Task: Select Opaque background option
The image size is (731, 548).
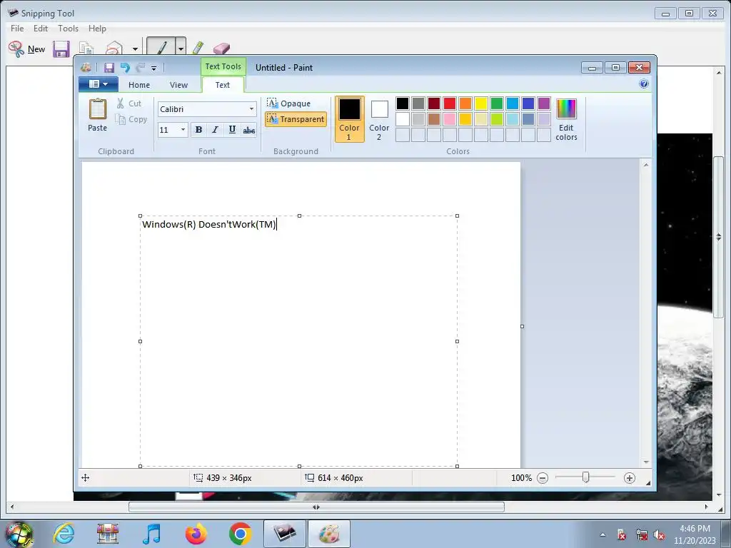Action: [289, 103]
